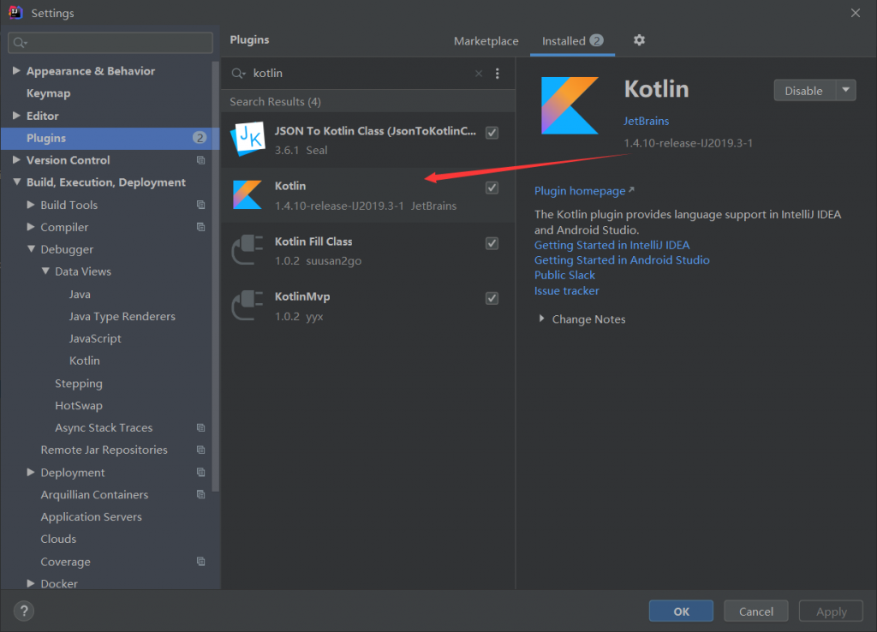
Task: Toggle the JSON To Kotlin Class checkbox
Action: coord(492,132)
